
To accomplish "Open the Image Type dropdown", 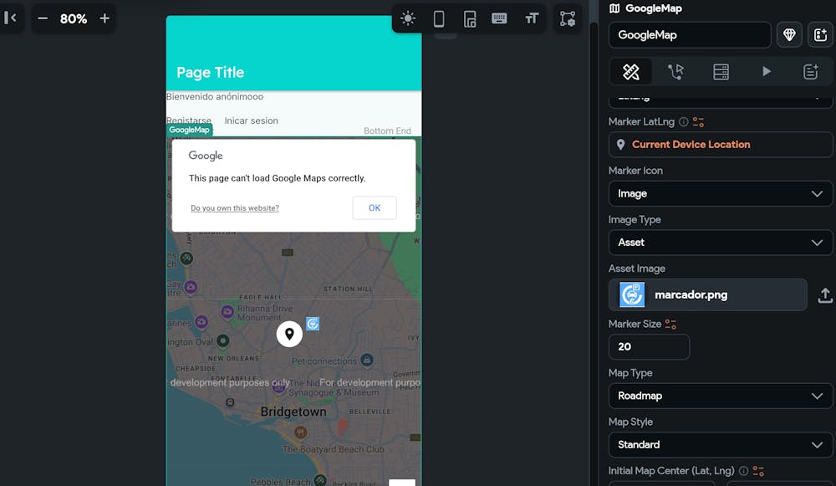I will [x=721, y=243].
